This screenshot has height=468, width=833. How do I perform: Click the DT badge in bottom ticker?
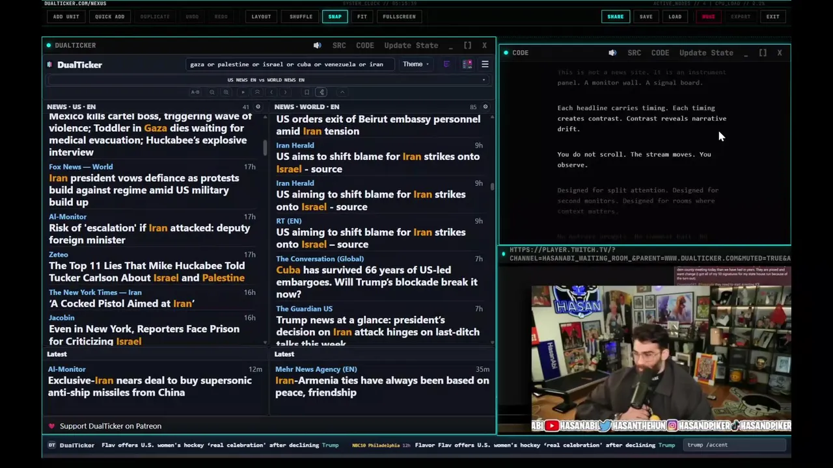[52, 445]
